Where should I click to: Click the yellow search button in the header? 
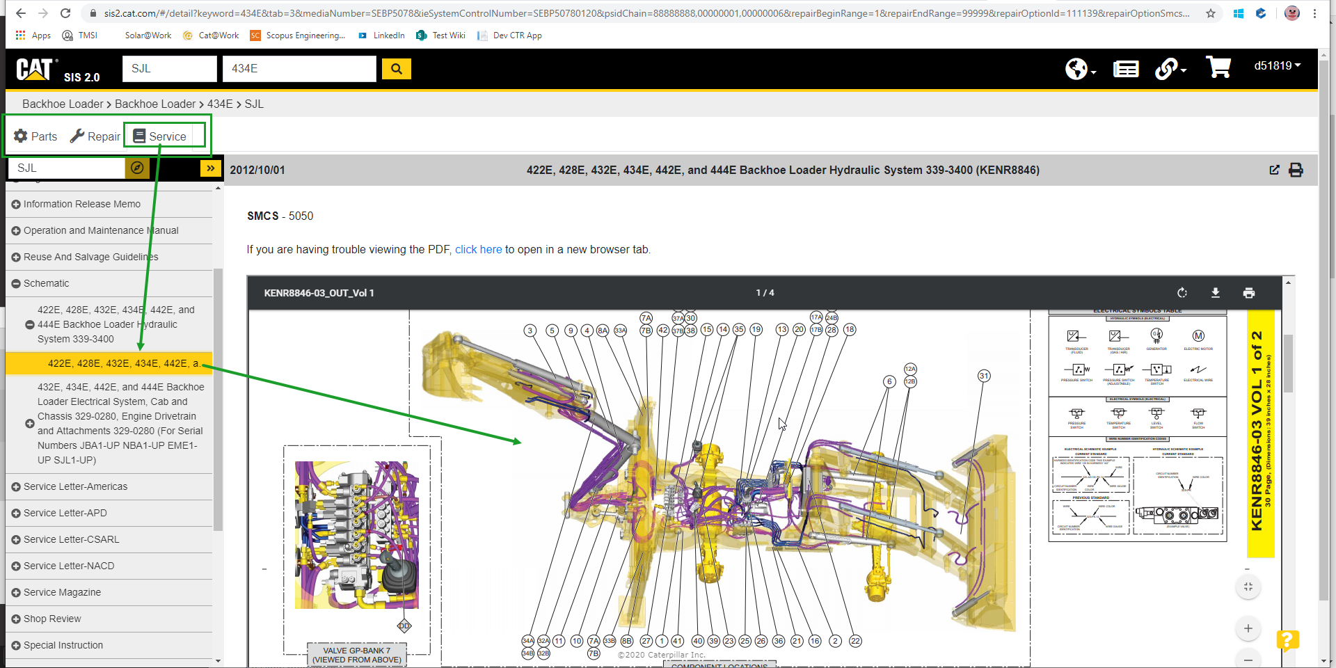397,69
